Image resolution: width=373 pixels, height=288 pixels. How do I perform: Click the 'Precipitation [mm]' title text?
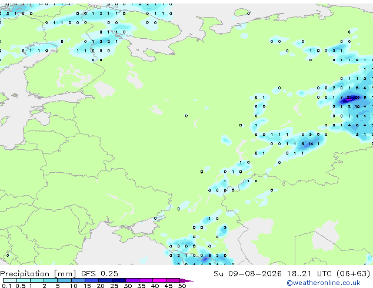click(38, 274)
